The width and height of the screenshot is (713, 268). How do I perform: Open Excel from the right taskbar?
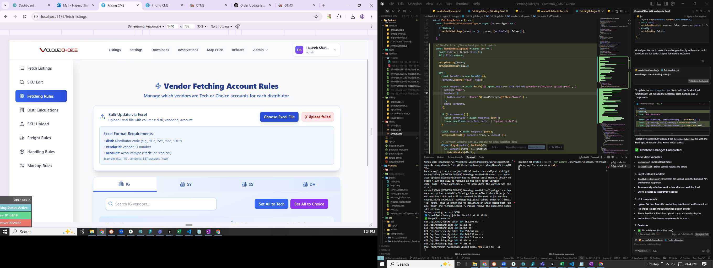point(562,264)
